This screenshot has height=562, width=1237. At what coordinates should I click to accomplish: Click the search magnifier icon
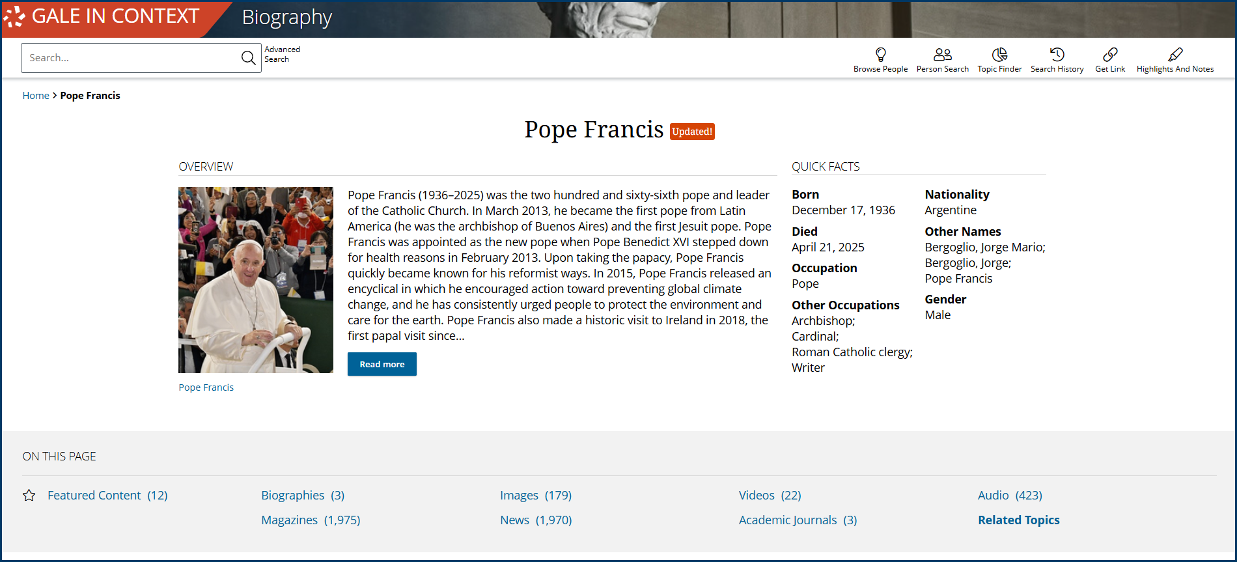point(248,58)
